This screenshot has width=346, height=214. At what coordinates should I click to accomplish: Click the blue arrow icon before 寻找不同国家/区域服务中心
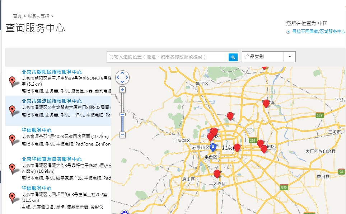(x=288, y=32)
